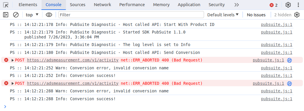Open the top JavaScript context dropdown

click(x=32, y=15)
